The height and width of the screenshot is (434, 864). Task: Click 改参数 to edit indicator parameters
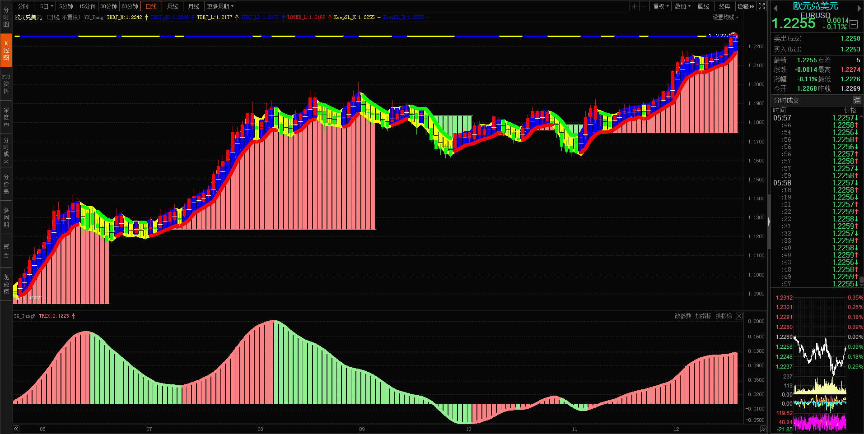(682, 316)
